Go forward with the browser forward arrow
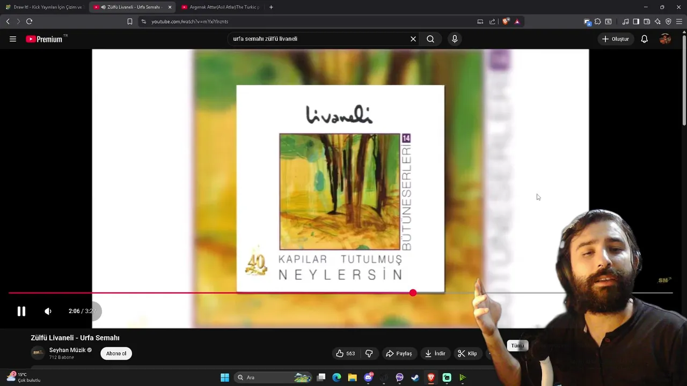 18,21
